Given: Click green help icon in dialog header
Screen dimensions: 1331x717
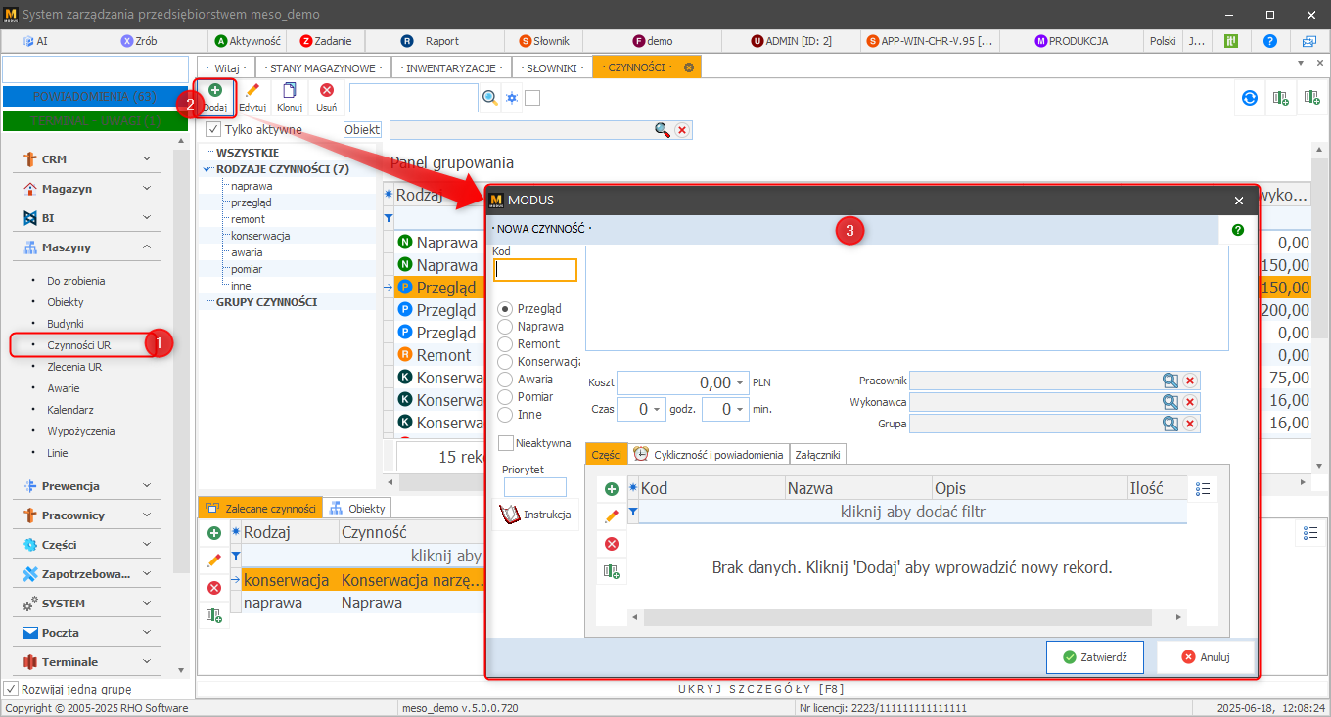Looking at the screenshot, I should click(x=1238, y=229).
